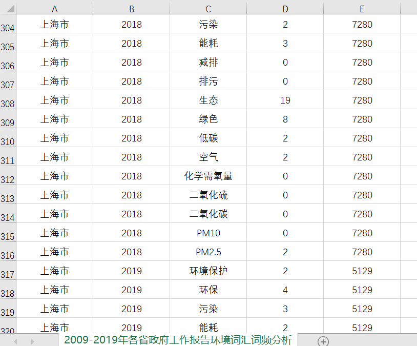
Task: Click the 上海市 cell in row 310
Action: [54, 138]
